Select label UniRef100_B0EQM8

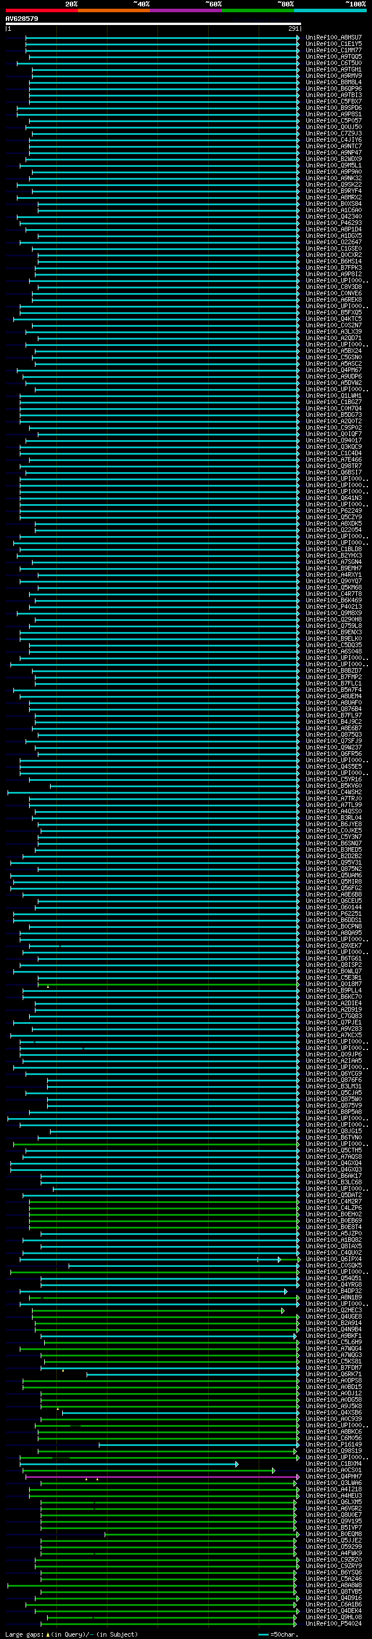333,1534
